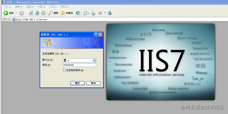Click the IIS7 welcome image
Image resolution: width=228 pixels, height=114 pixels.
click(161, 62)
